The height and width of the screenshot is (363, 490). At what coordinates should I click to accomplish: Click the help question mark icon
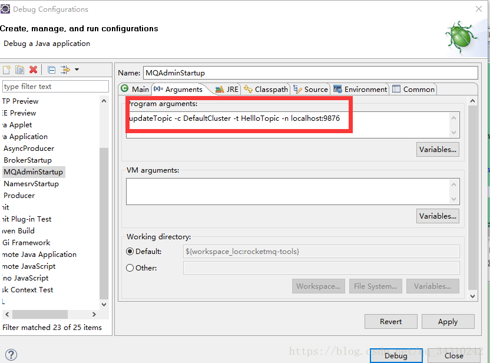[12, 355]
